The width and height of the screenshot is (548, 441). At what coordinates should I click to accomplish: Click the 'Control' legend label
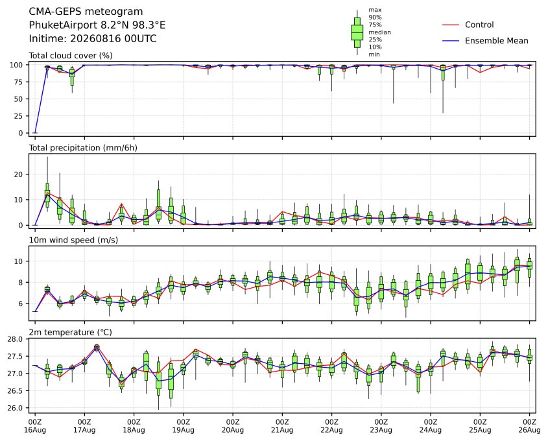tap(479, 25)
